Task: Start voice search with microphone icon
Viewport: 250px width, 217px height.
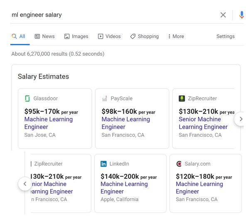Action: point(242,15)
